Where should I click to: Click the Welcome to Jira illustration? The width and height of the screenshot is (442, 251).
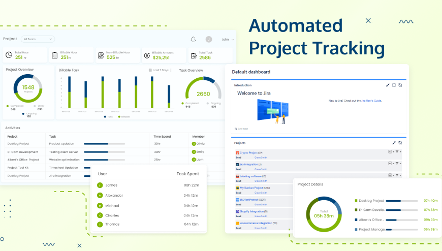coord(273,112)
